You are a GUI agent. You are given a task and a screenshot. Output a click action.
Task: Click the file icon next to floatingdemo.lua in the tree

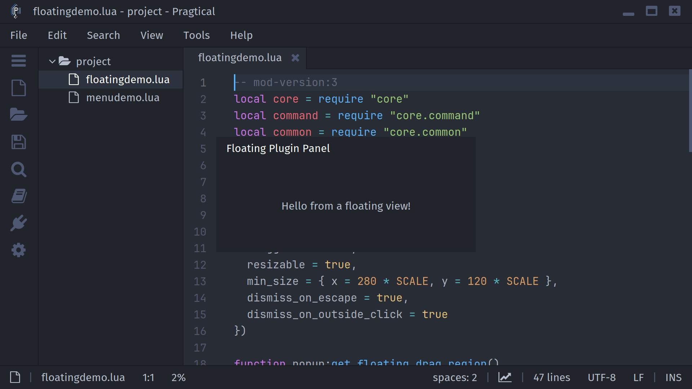(74, 79)
